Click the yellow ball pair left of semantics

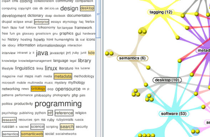tap(109, 54)
